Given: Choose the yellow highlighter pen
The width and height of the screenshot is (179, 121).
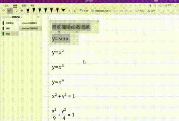Looking at the screenshot, I should click(x=63, y=11).
